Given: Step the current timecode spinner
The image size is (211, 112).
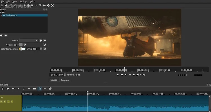Looking at the screenshot, I should tap(65, 75).
